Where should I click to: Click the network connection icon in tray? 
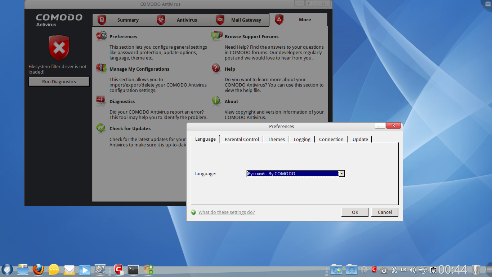[433, 269]
